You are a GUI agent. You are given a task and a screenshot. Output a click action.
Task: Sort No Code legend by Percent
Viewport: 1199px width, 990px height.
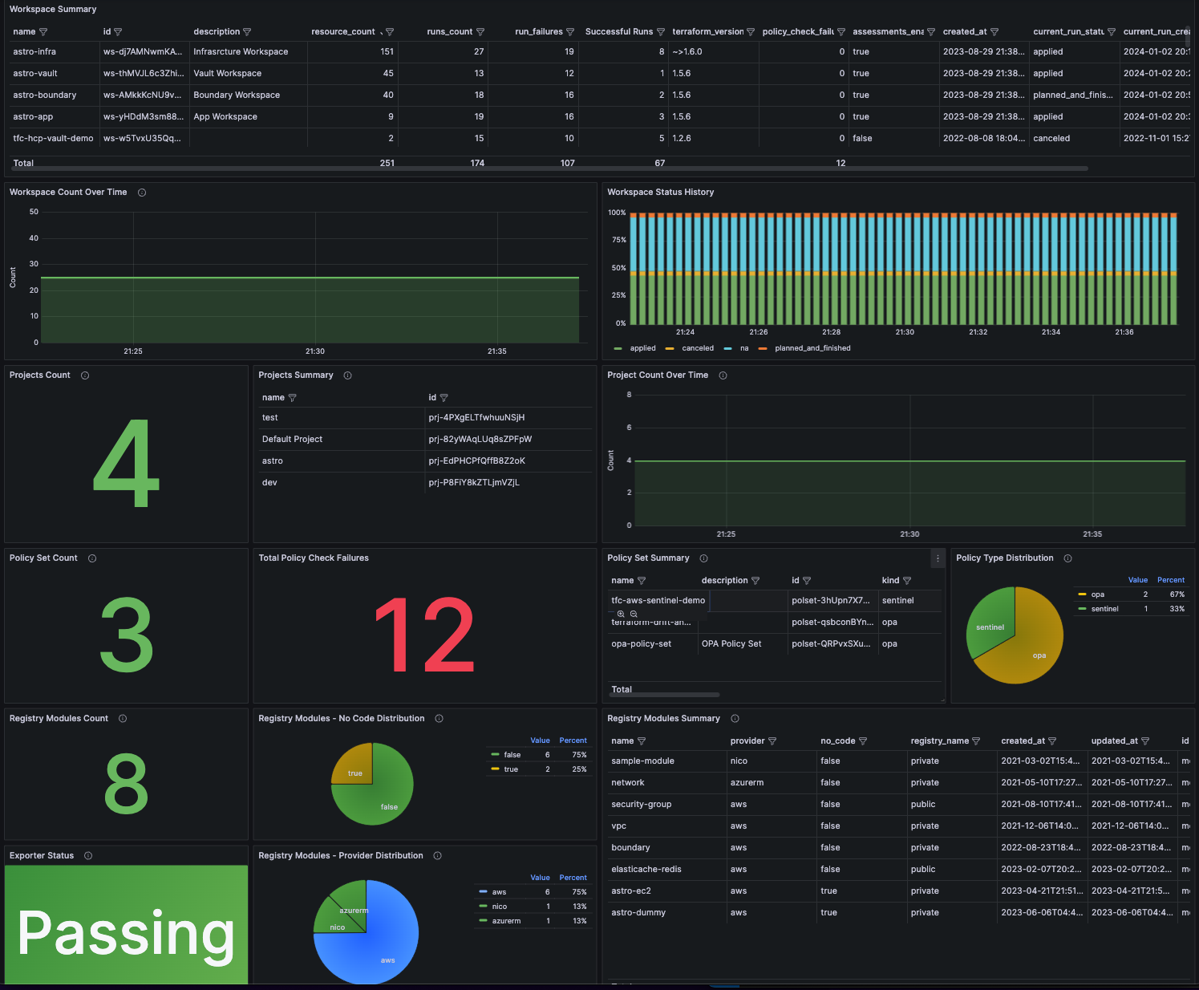[x=573, y=740]
